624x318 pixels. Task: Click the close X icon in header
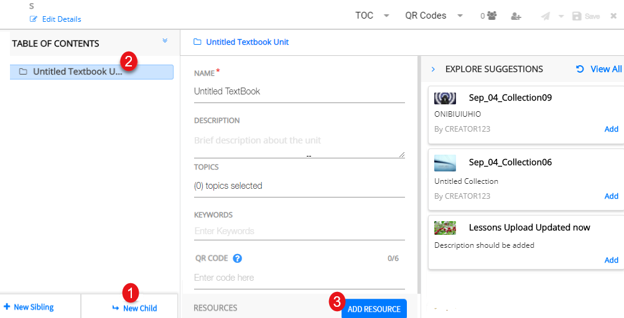pyautogui.click(x=613, y=16)
